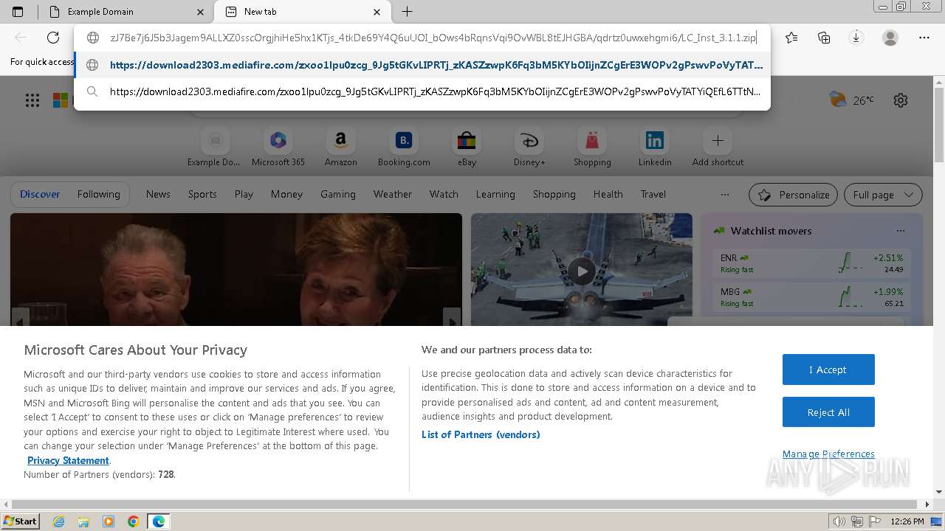Screen dimensions: 945x531
Task: Open the Example Domain shortcut tile
Action: click(x=214, y=147)
